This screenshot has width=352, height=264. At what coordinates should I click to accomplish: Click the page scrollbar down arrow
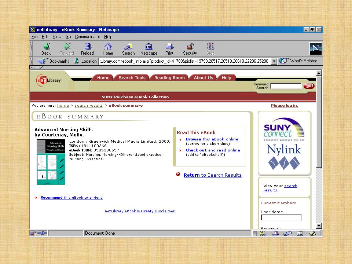coord(319,226)
